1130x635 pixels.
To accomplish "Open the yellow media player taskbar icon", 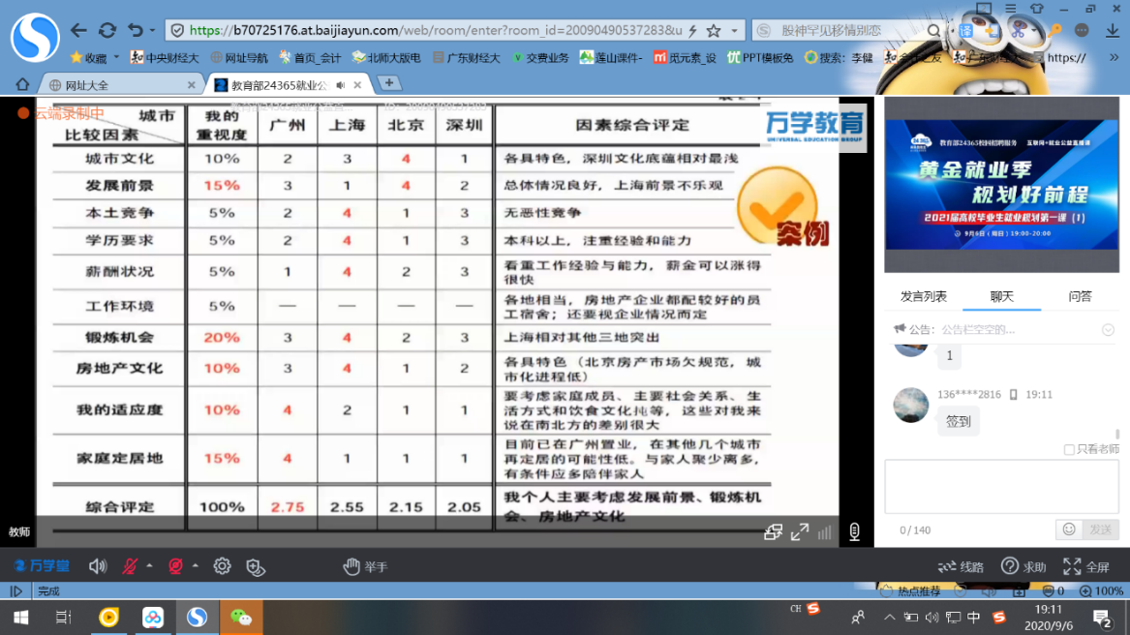I will (108, 618).
